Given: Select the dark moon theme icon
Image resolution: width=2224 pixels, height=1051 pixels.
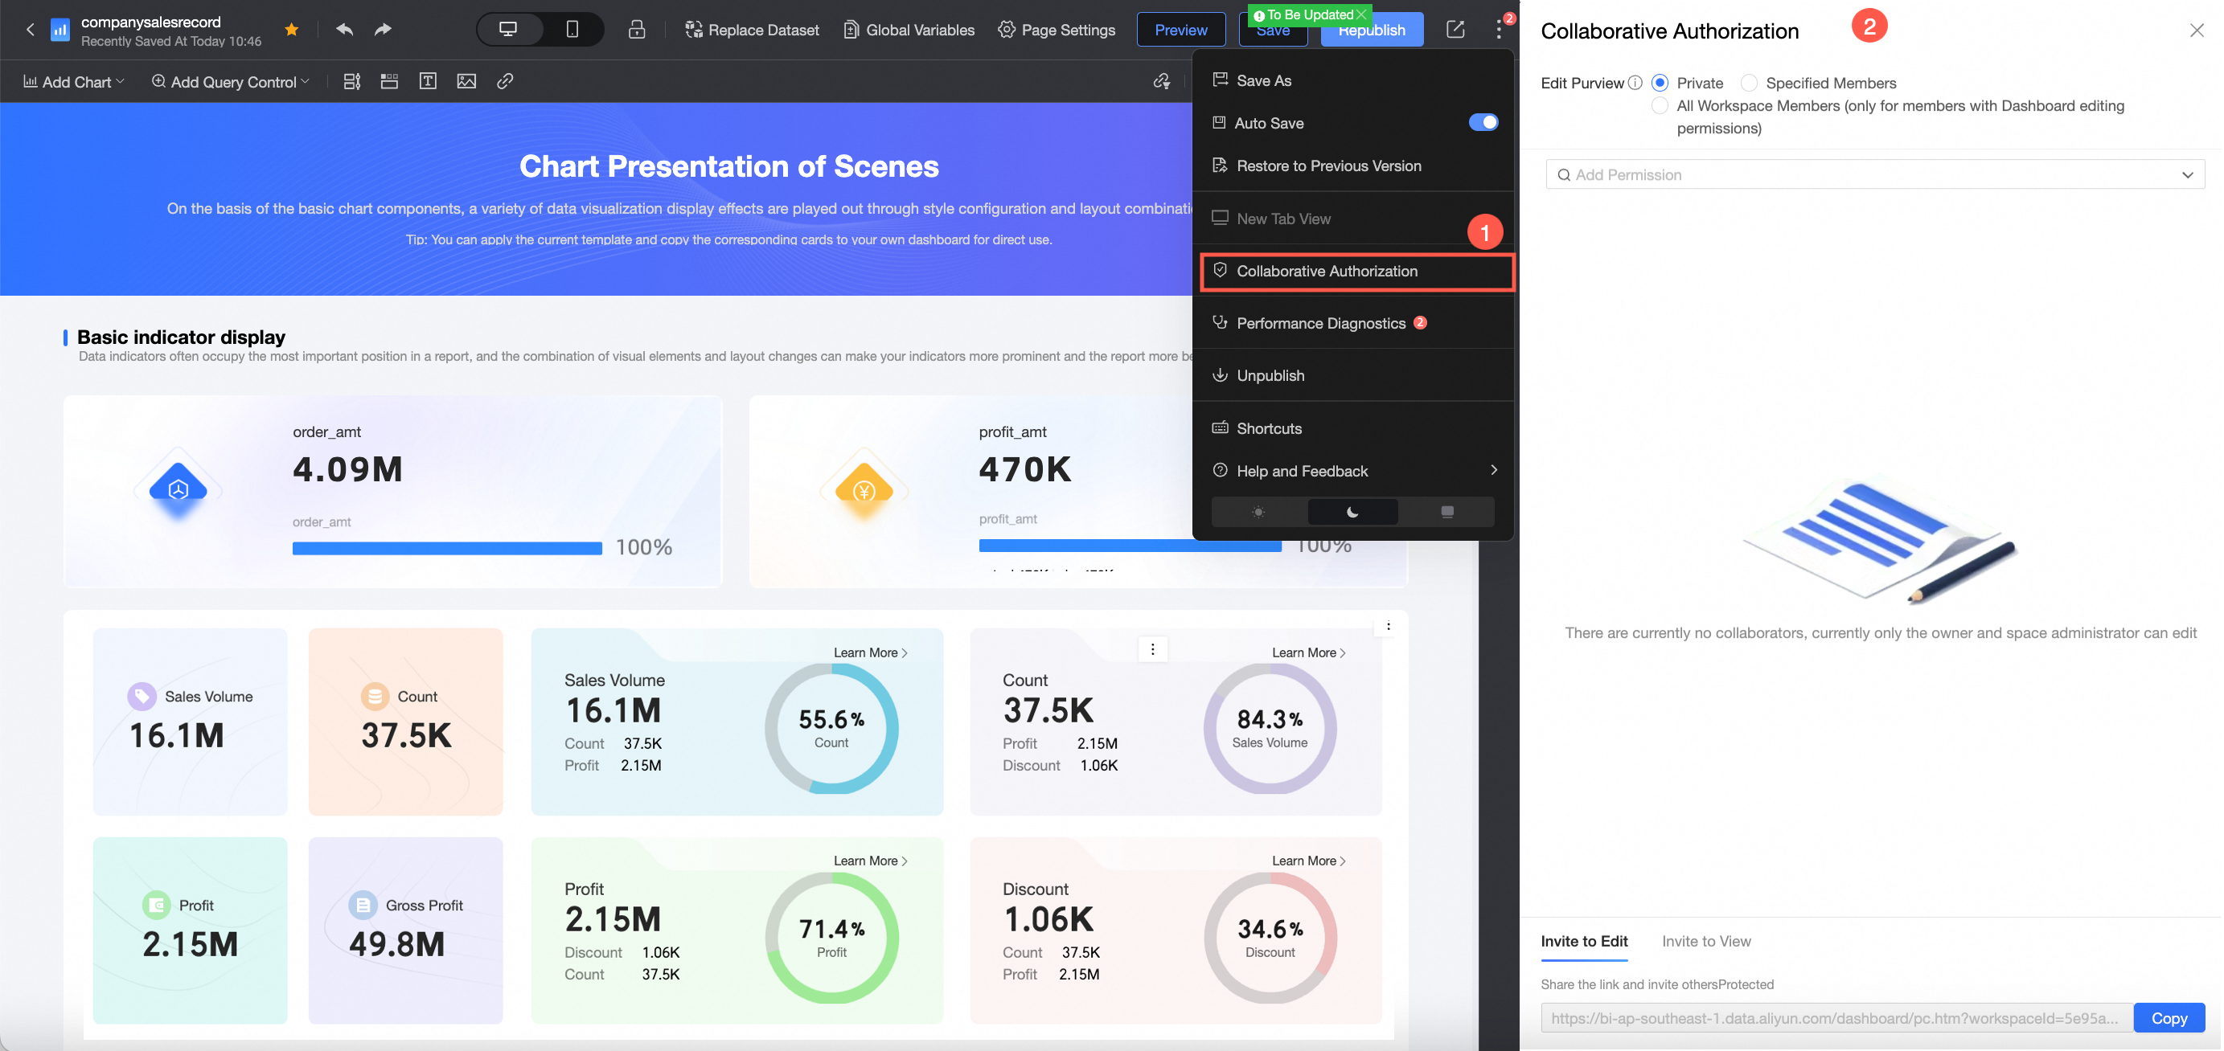Looking at the screenshot, I should [x=1352, y=512].
